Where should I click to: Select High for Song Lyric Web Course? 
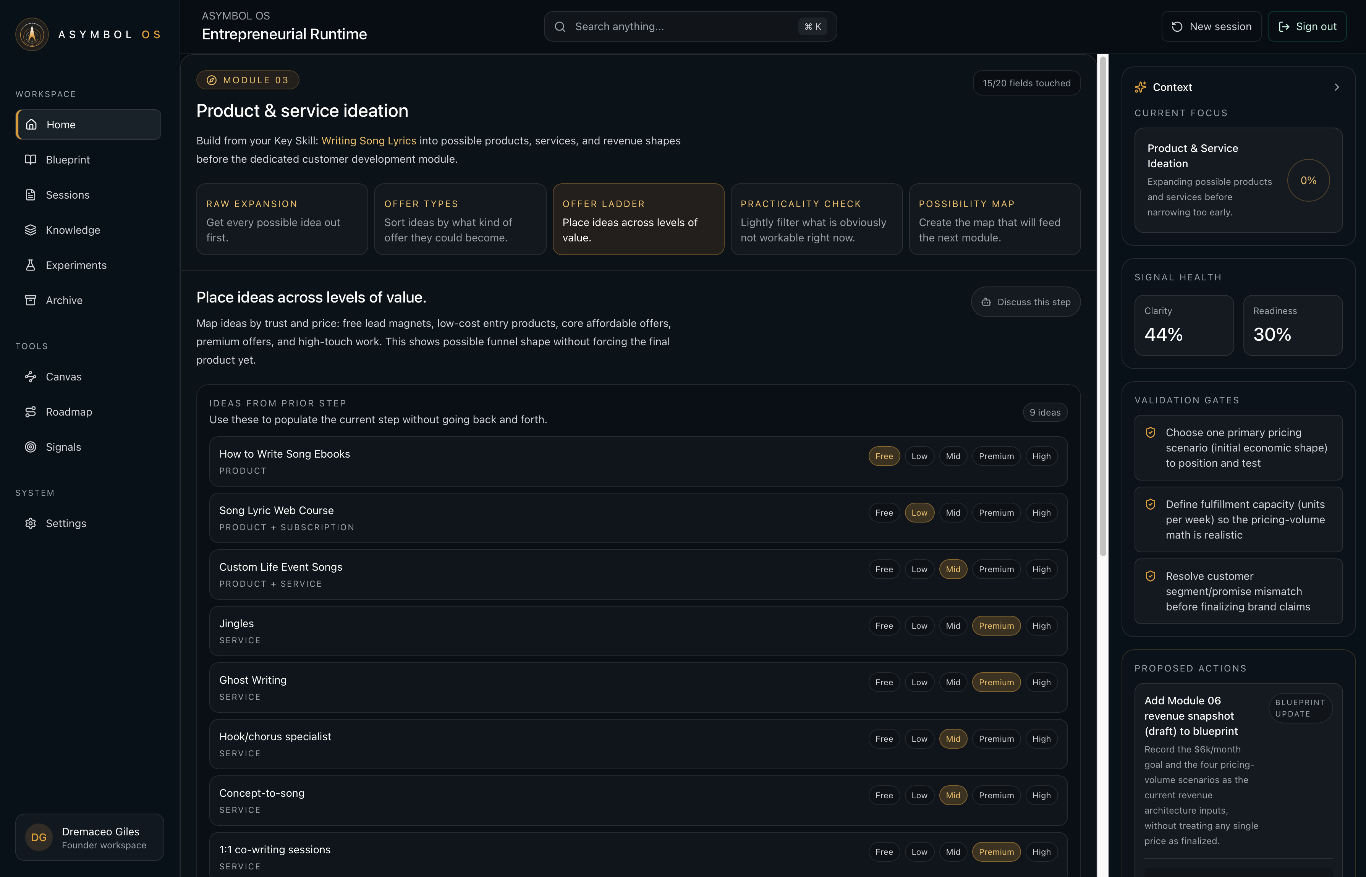click(1041, 513)
